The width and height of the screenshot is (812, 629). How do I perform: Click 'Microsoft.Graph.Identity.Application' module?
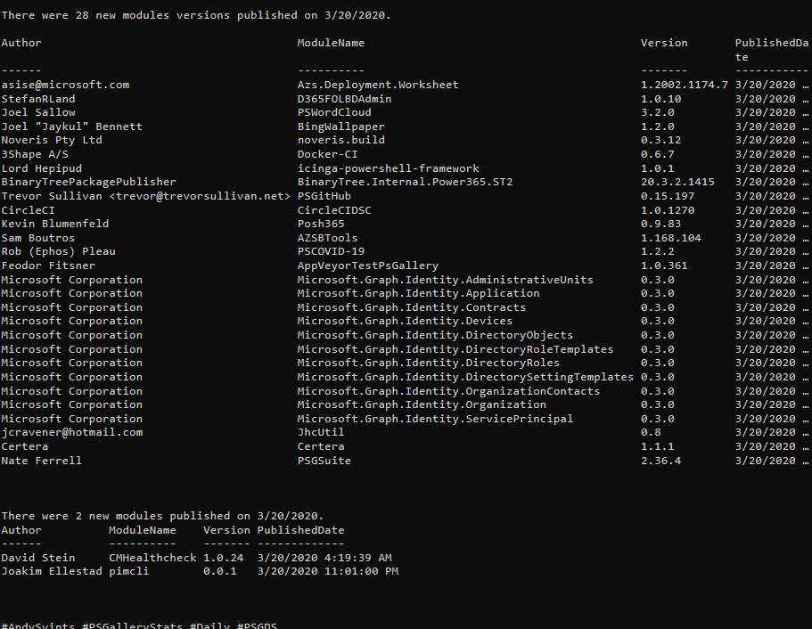[418, 293]
